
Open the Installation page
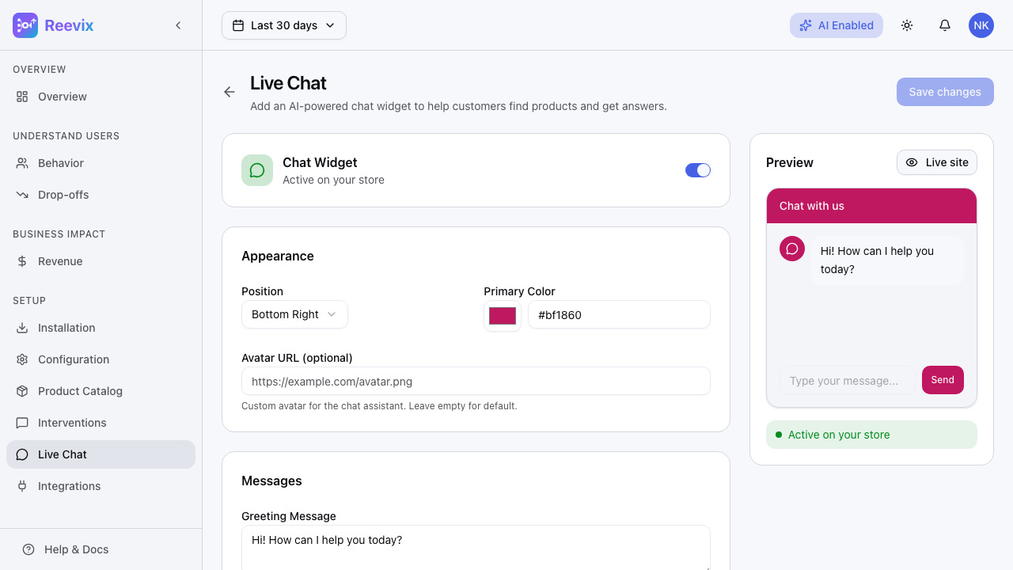coord(101,328)
